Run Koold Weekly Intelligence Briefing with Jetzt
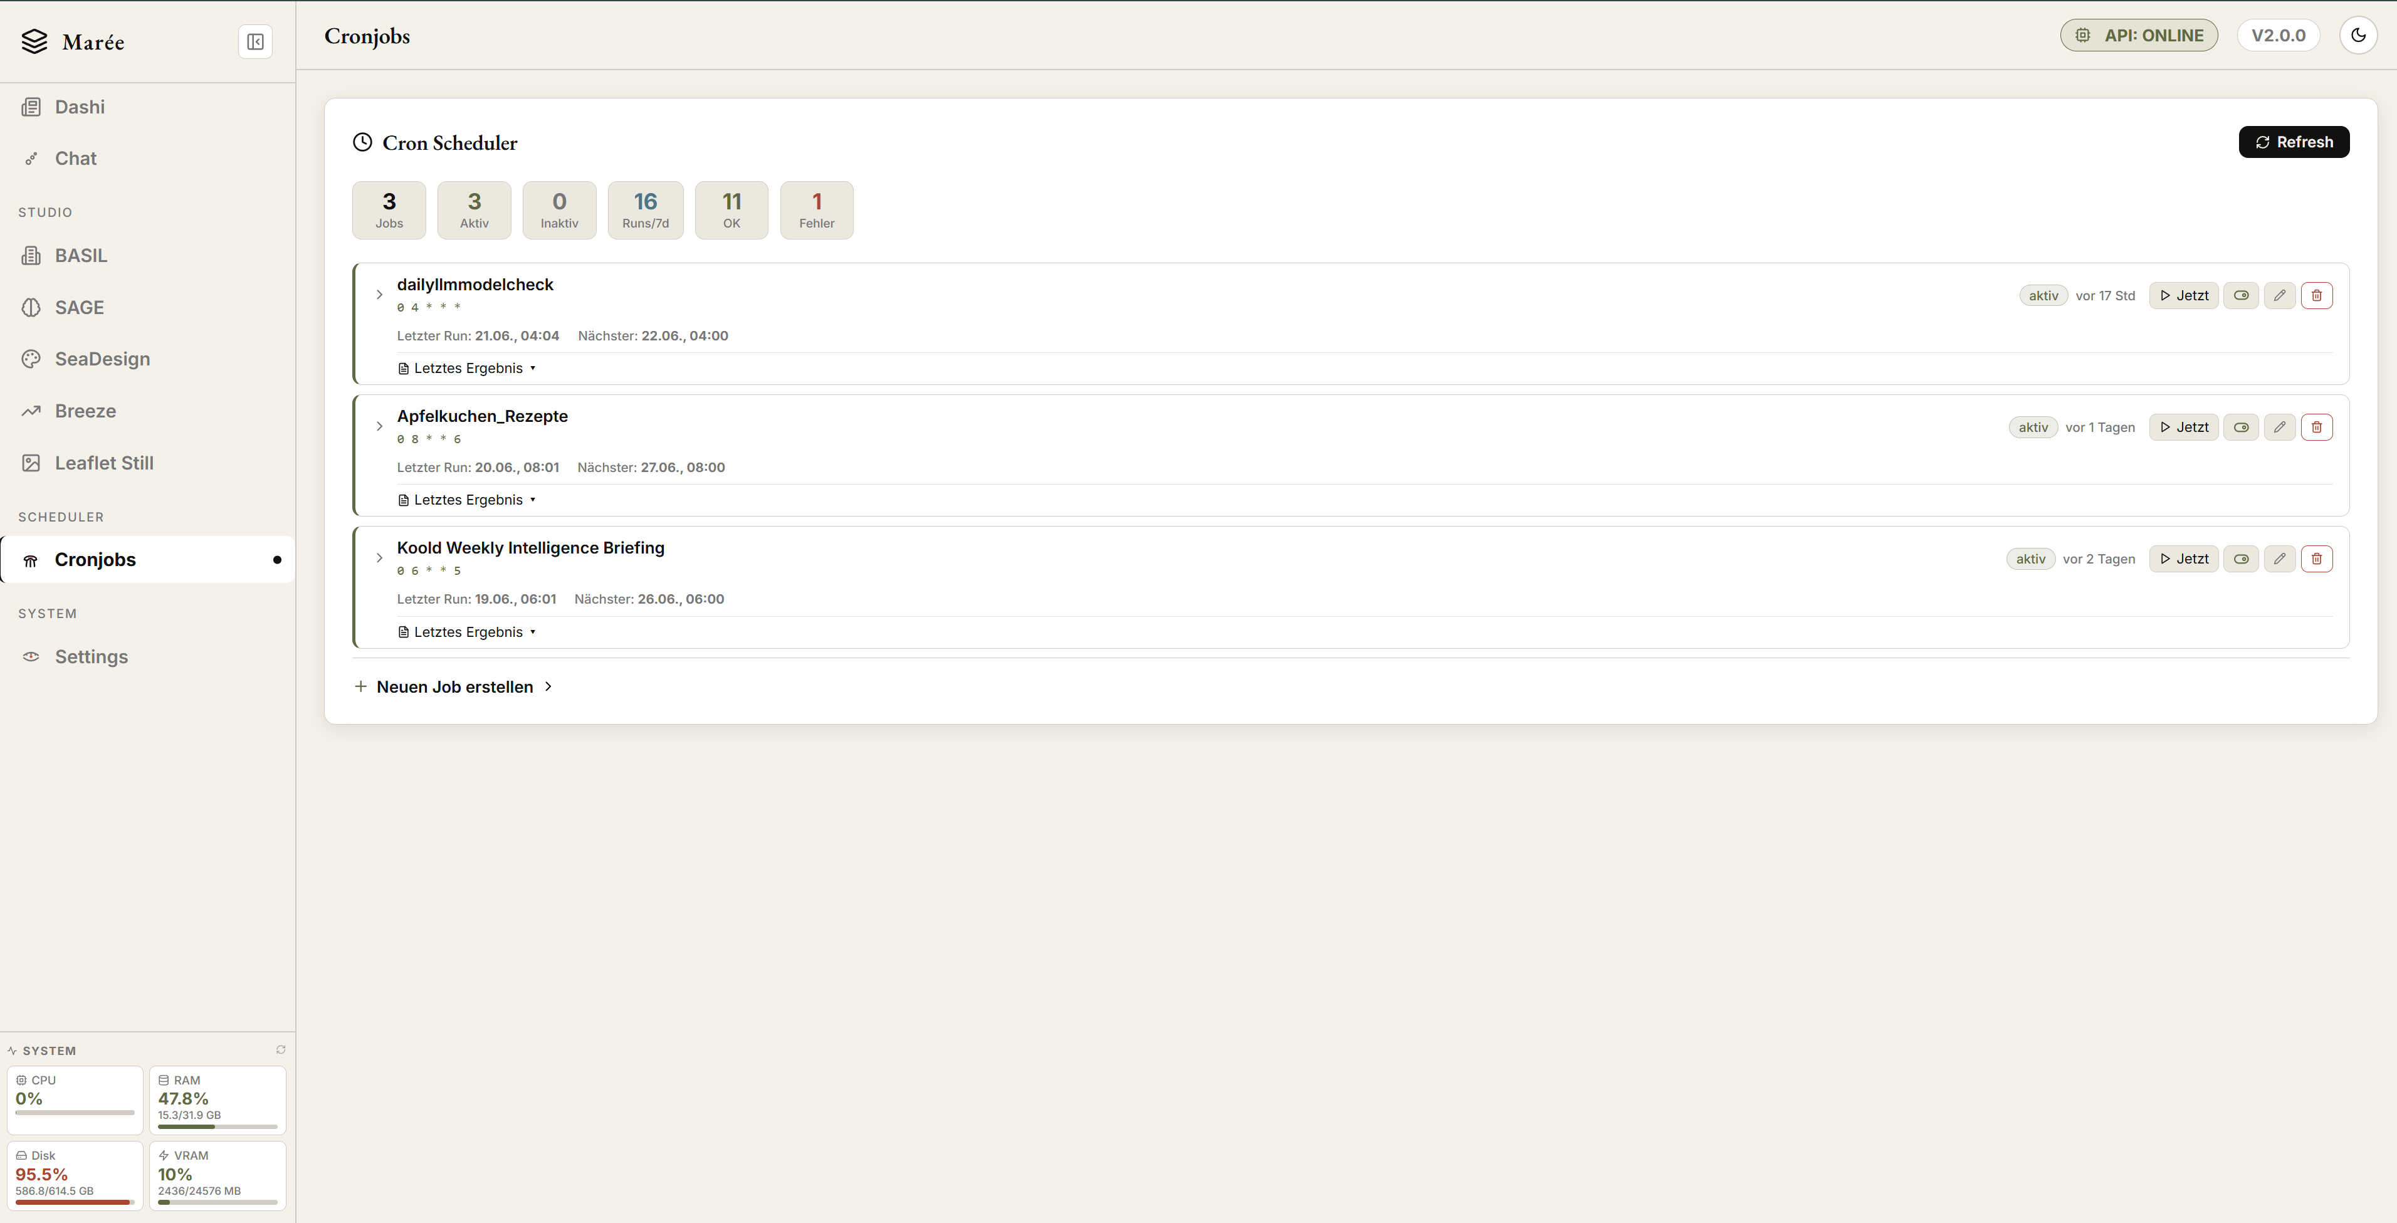 click(2183, 559)
